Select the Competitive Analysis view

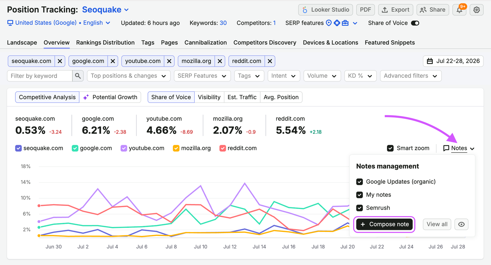click(47, 97)
